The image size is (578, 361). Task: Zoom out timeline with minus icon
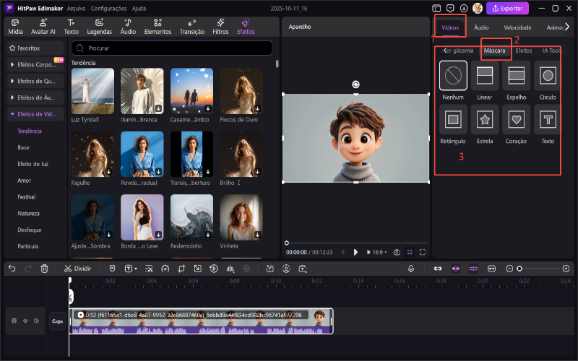(509, 269)
